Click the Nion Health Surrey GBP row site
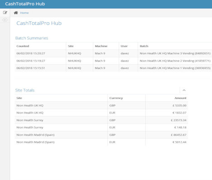Viewport: 212px width, 180px height. pos(30,120)
